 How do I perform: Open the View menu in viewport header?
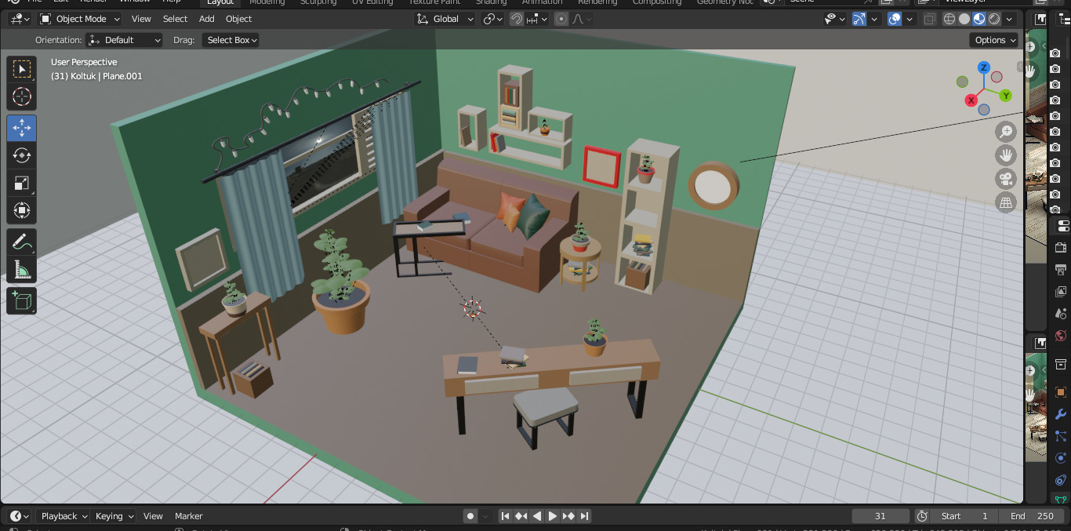[x=141, y=19]
